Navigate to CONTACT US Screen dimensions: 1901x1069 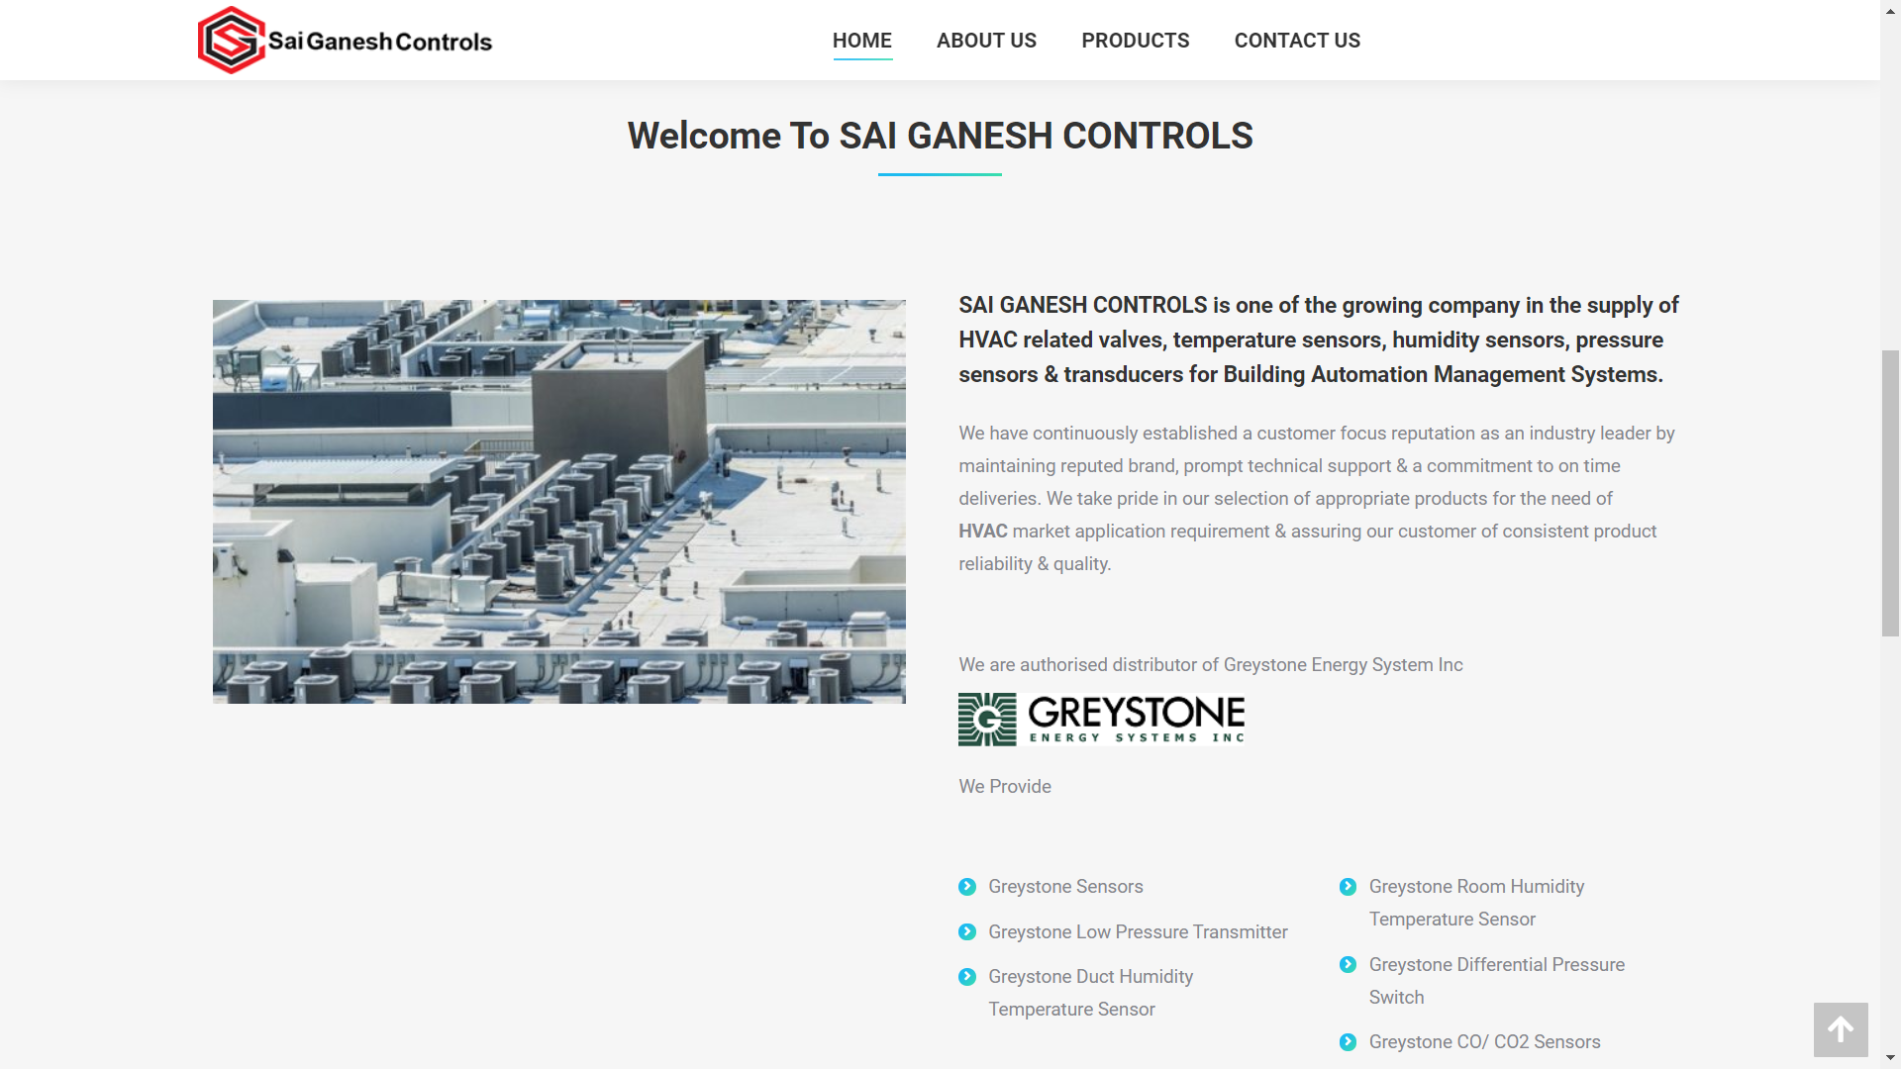[1297, 41]
